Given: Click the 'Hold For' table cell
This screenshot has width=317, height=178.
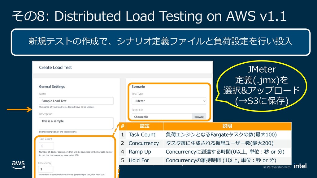Looking at the screenshot, I should pyautogui.click(x=145, y=160).
